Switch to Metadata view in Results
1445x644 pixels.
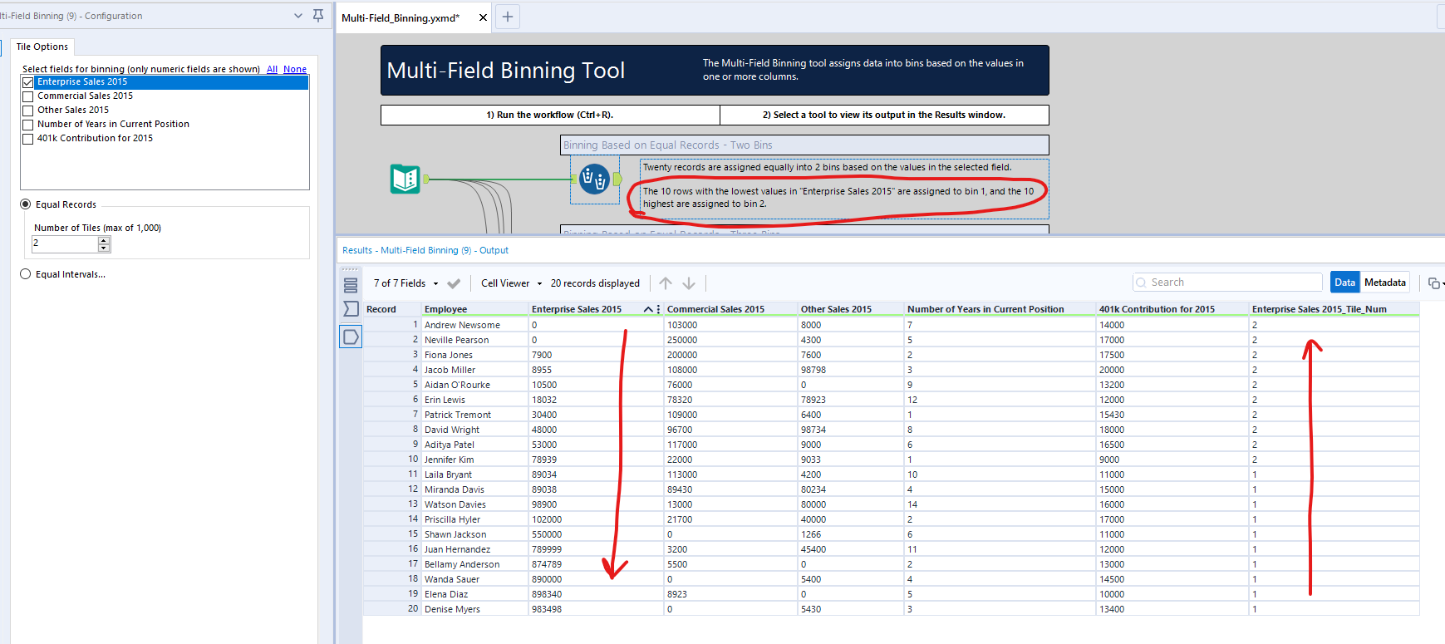[1385, 283]
